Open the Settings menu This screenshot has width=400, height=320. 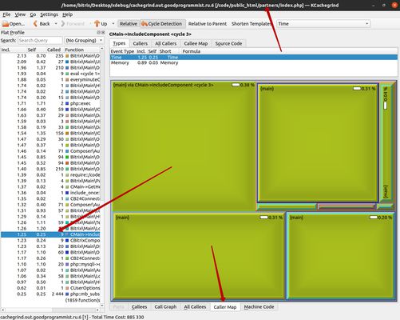click(x=49, y=14)
